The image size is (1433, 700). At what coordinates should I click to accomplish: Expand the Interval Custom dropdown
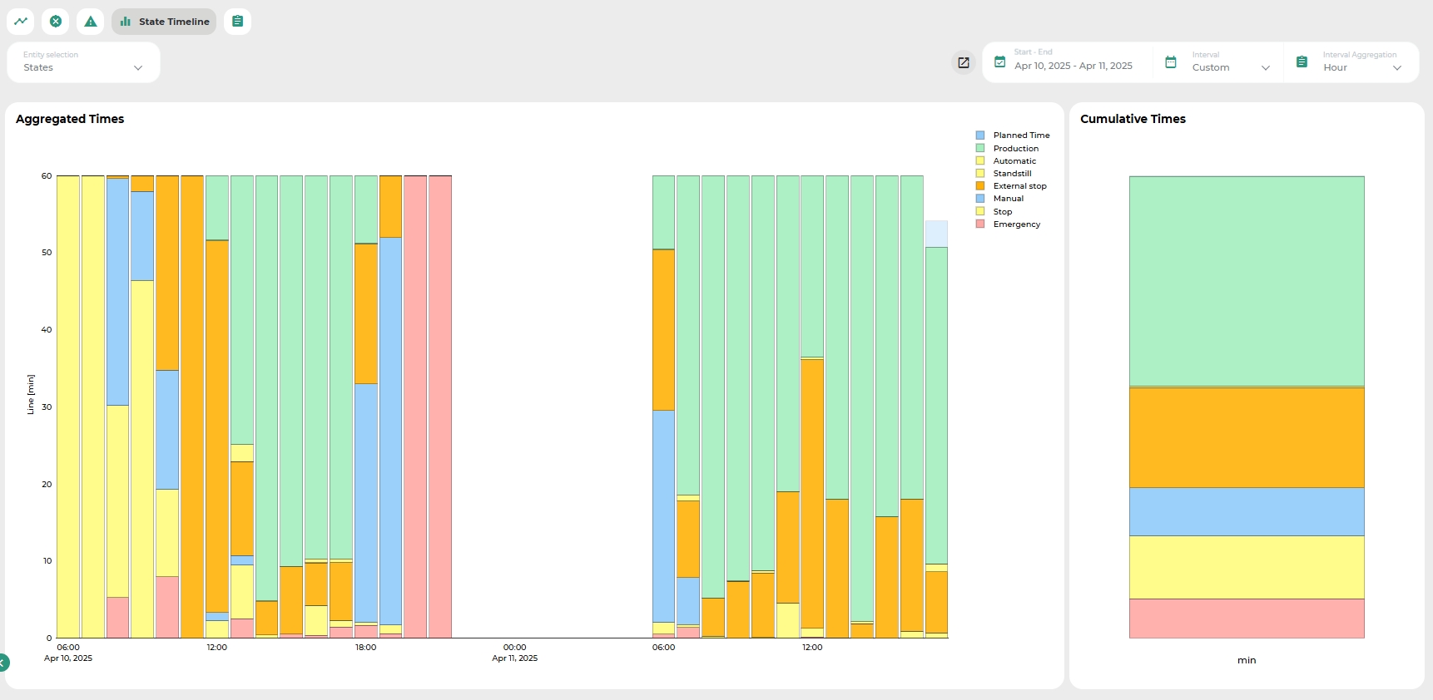[1230, 67]
